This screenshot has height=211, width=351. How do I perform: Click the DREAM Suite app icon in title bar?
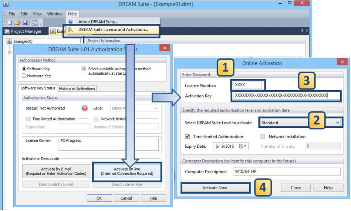pyautogui.click(x=6, y=4)
